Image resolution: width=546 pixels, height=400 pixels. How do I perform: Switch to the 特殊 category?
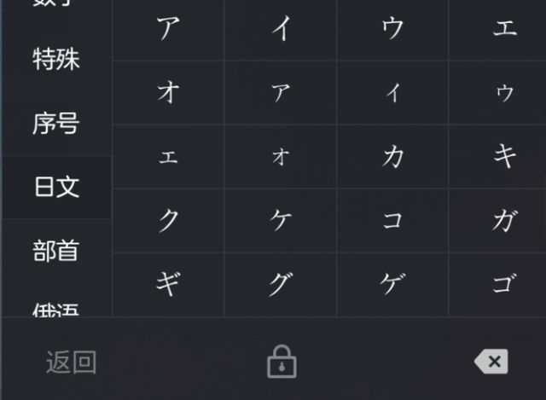click(x=56, y=61)
